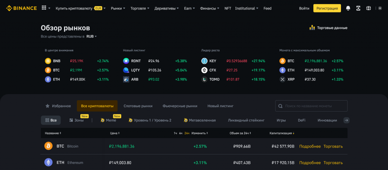Screen dimensions: 388x170
Task: Click the Зоны grid icon
Action: 71,120
